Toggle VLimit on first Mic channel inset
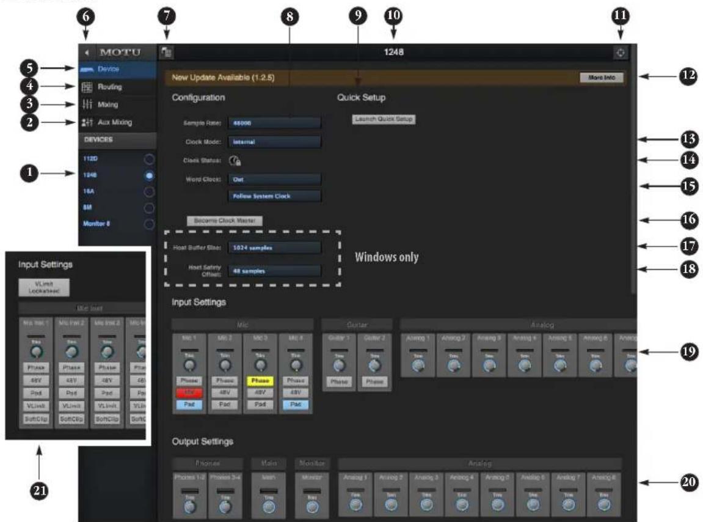Image resolution: width=703 pixels, height=522 pixels. pos(36,406)
